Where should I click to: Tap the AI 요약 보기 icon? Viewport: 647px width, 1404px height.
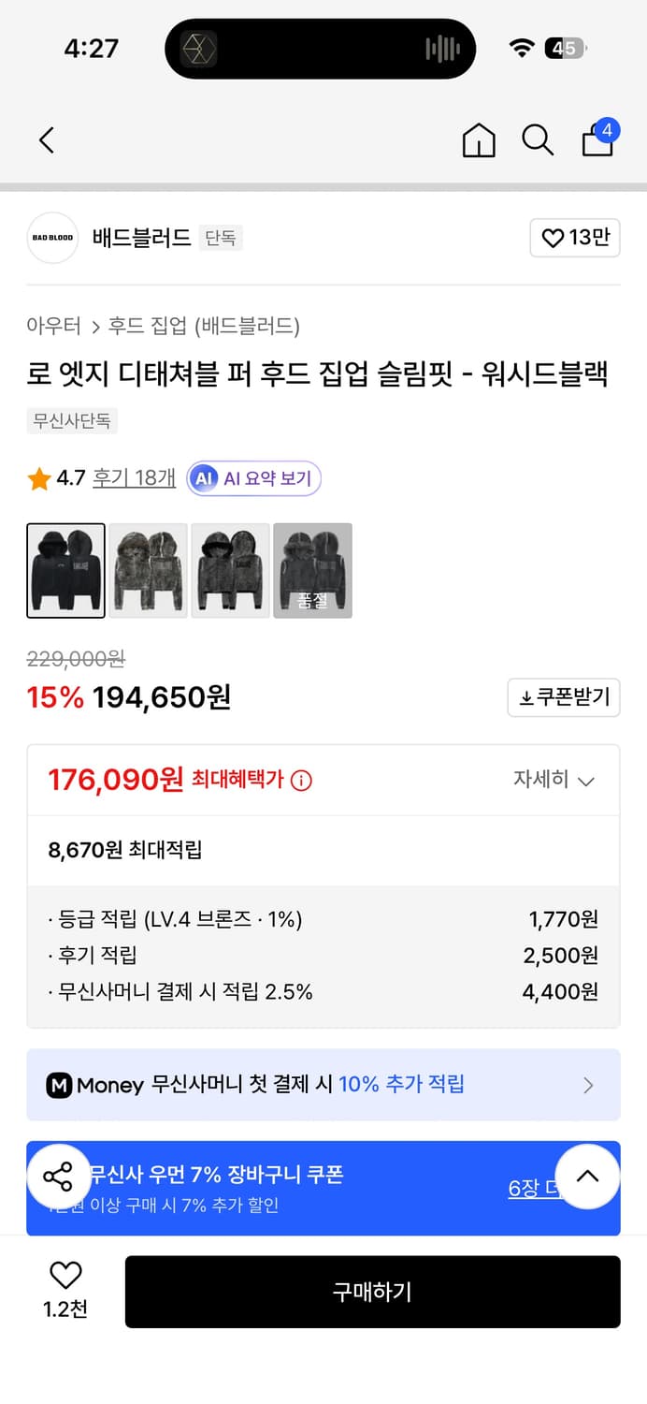pos(252,477)
